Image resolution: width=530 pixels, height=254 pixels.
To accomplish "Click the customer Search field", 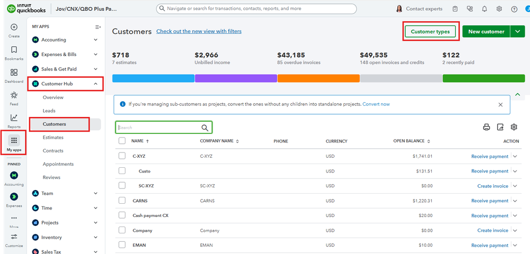I will [x=158, y=128].
